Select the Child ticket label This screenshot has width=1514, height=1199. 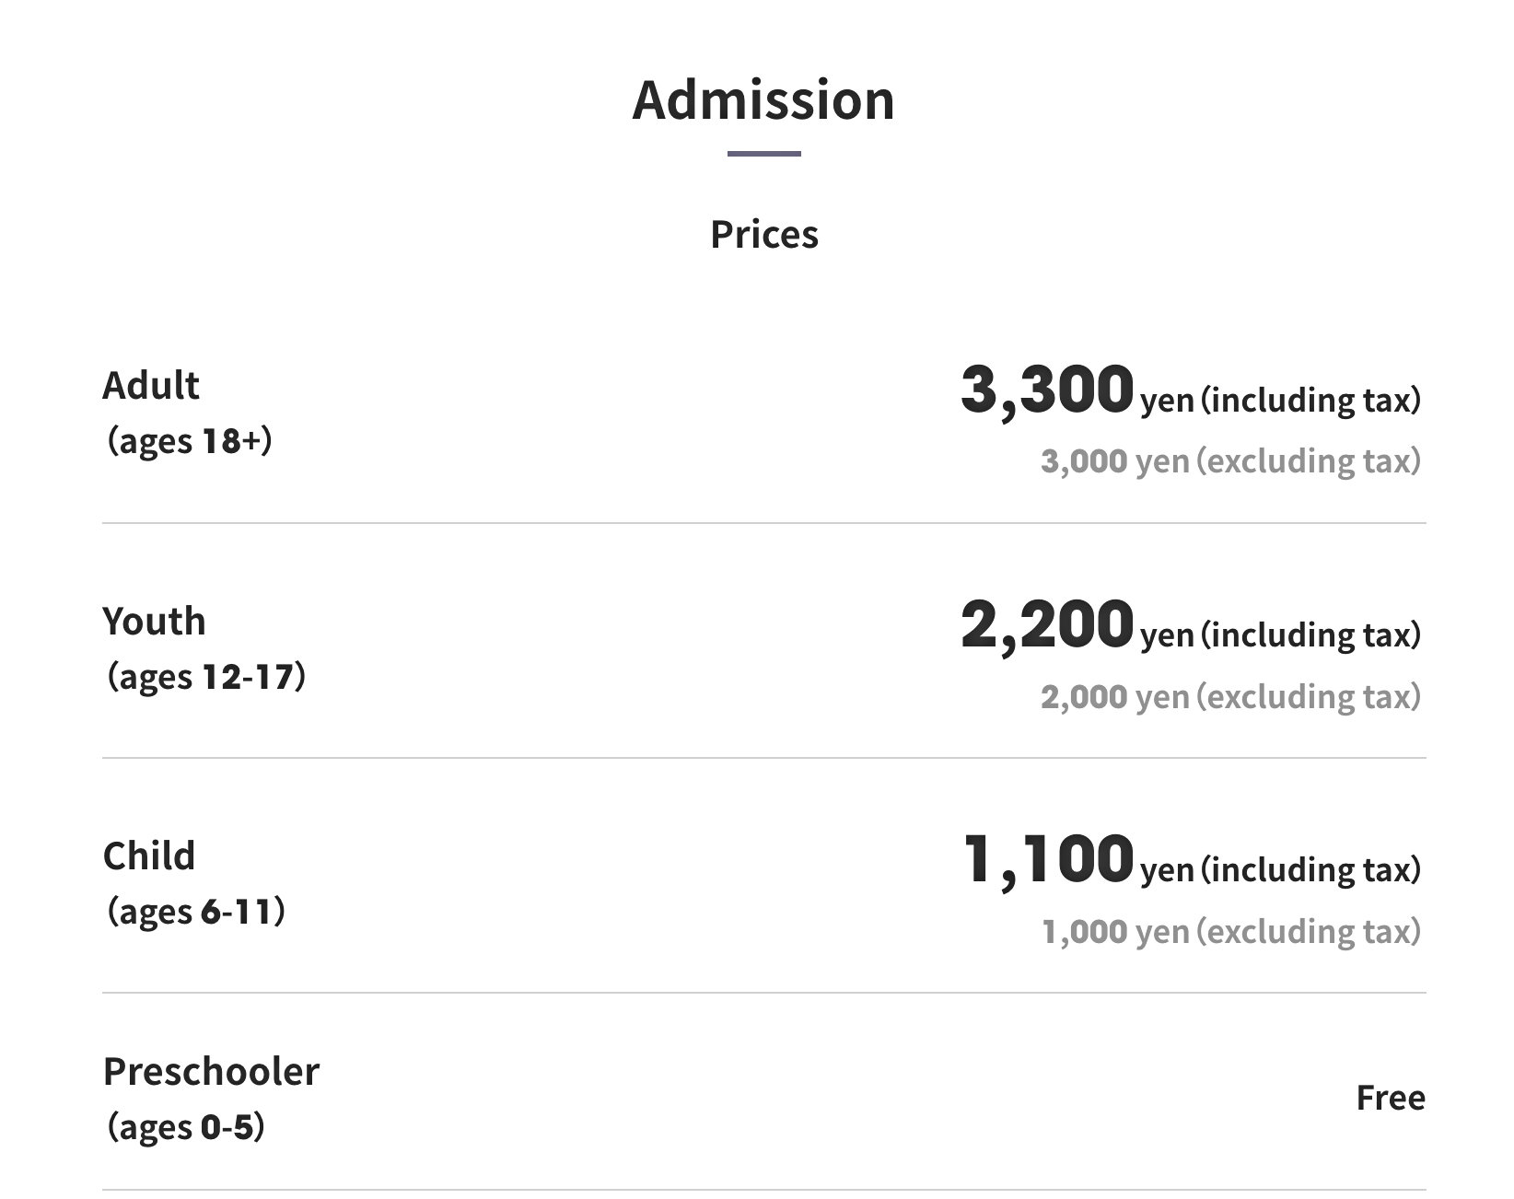[149, 856]
